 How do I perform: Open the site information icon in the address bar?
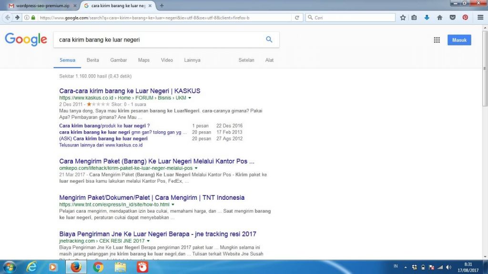click(27, 18)
